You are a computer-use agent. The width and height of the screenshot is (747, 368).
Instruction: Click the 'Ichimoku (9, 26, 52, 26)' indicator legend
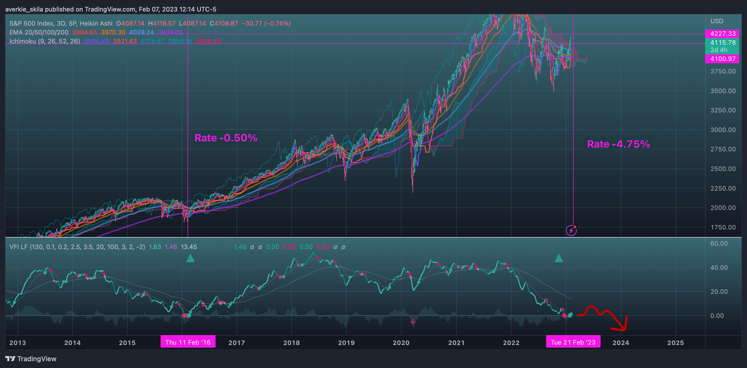(45, 41)
